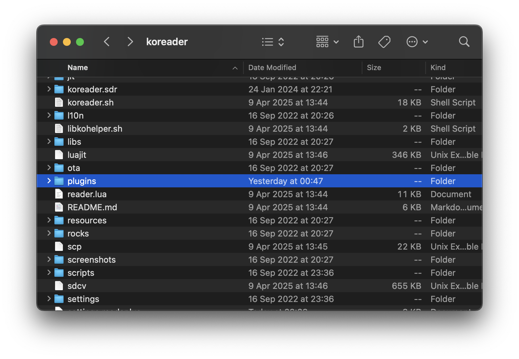Click the scp file icon
The height and width of the screenshot is (359, 519).
click(x=59, y=246)
